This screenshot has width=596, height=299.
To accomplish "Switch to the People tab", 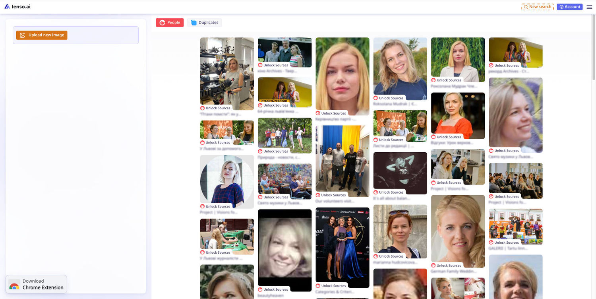I will point(170,23).
